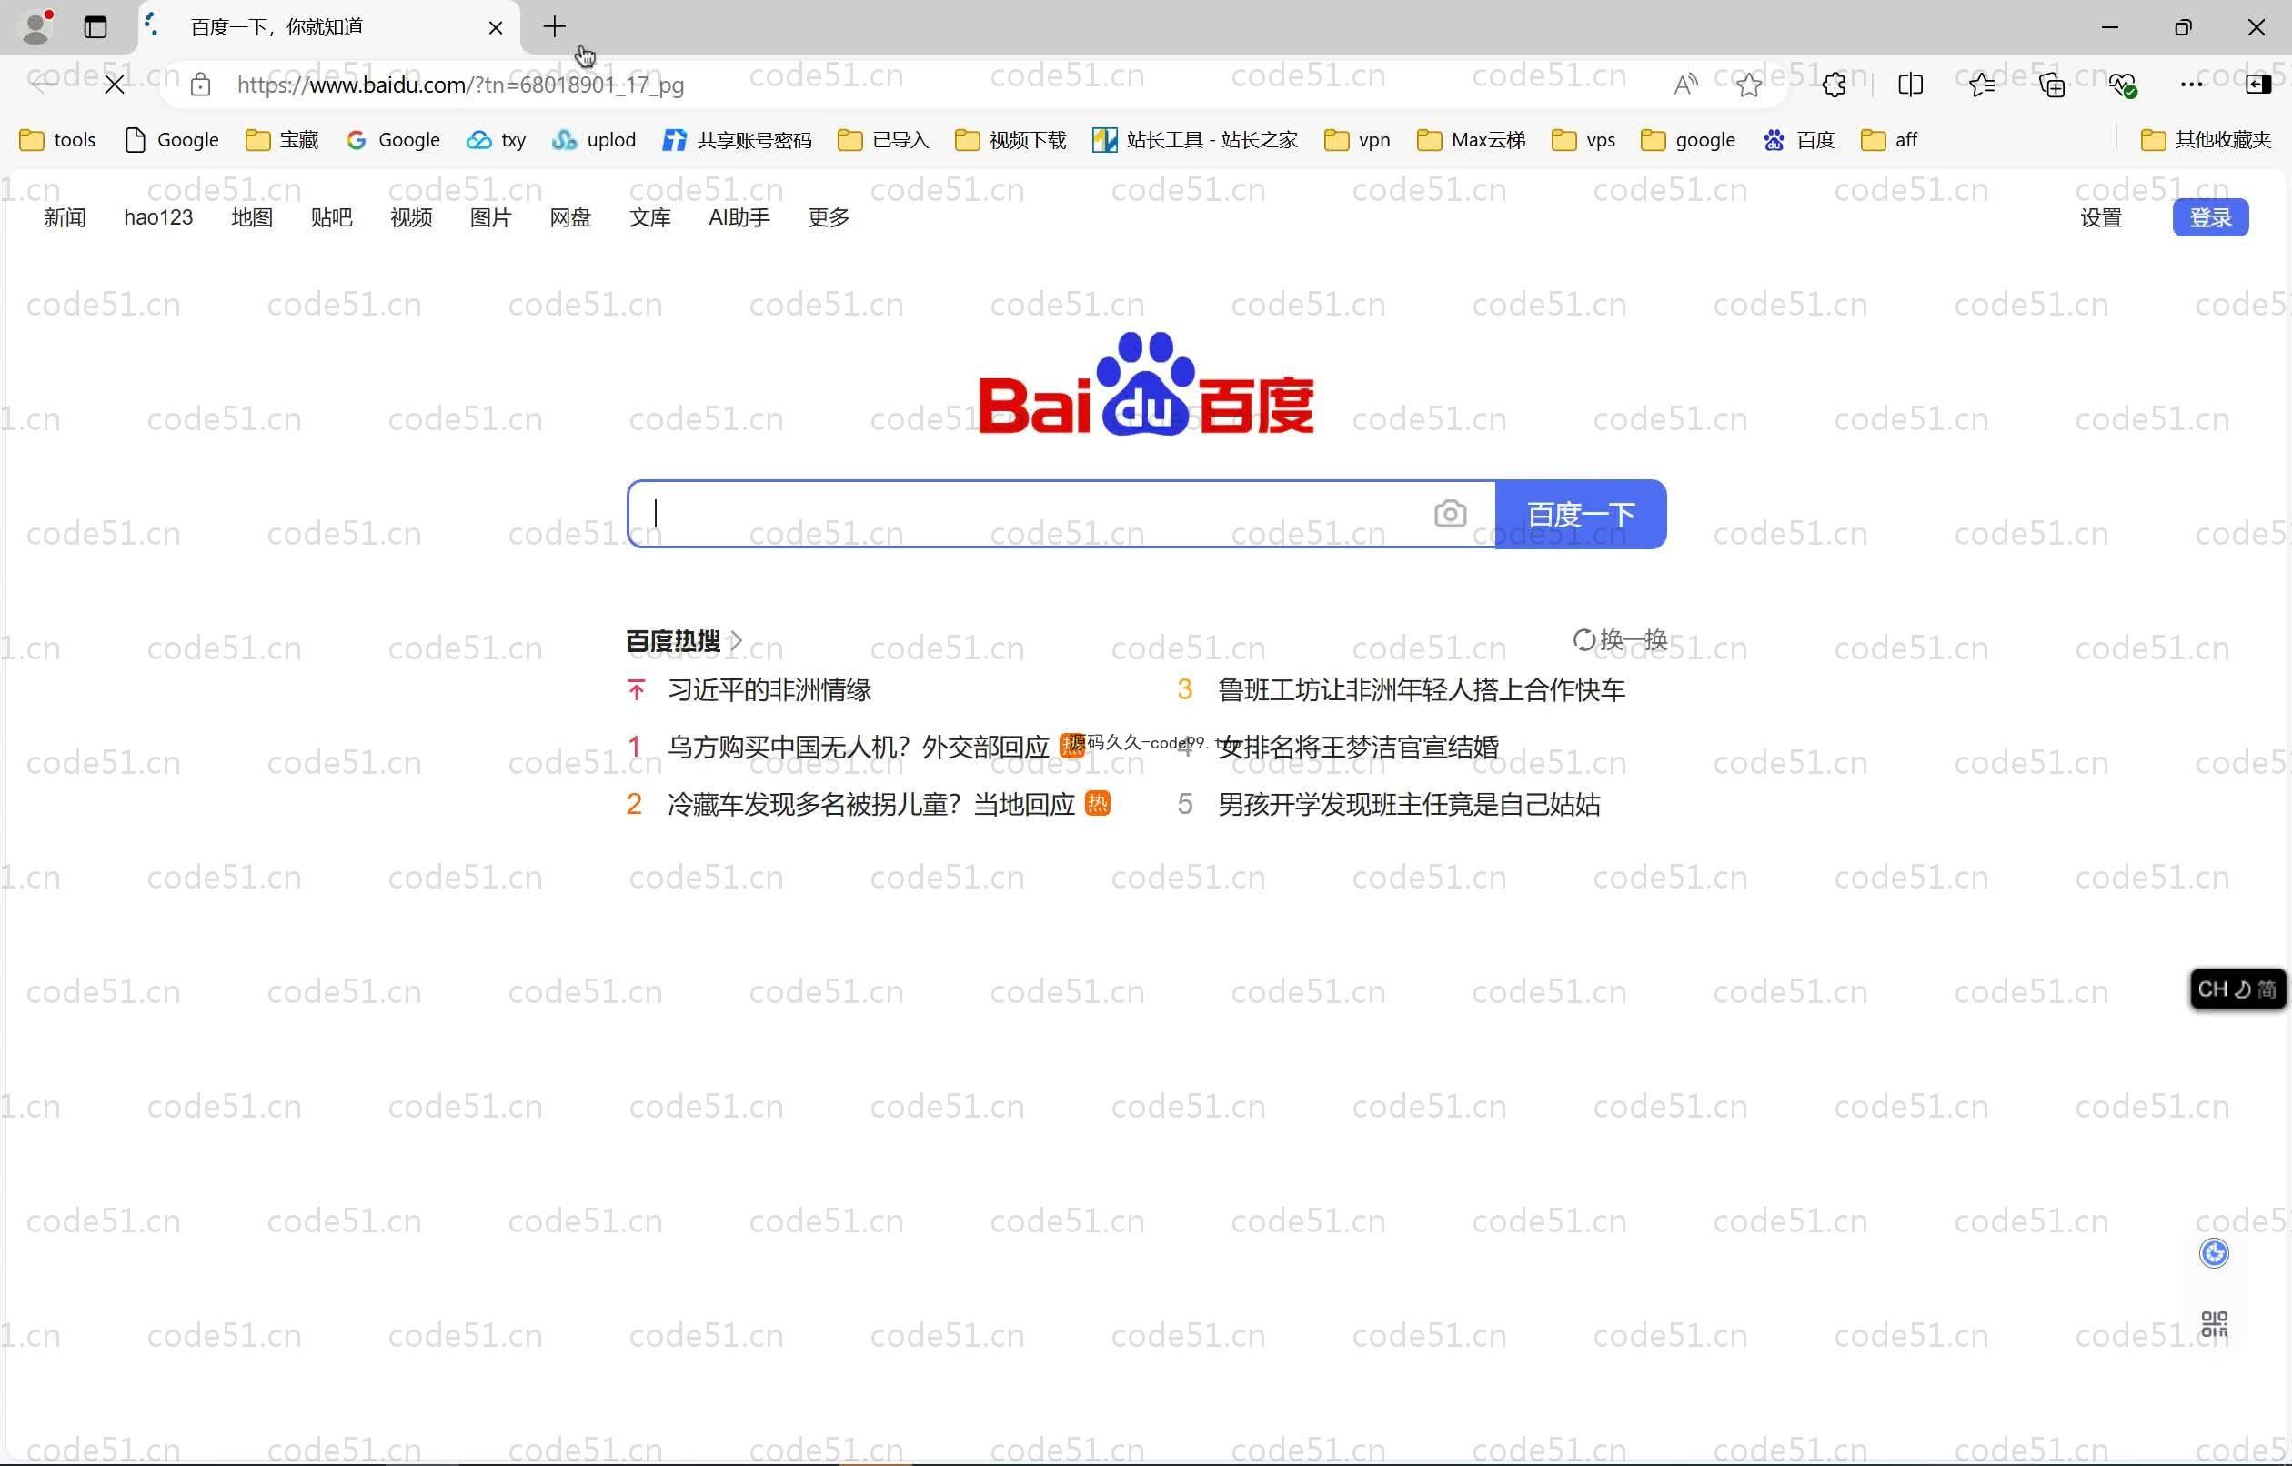Open the first Google bookmark
The image size is (2292, 1466).
[172, 140]
